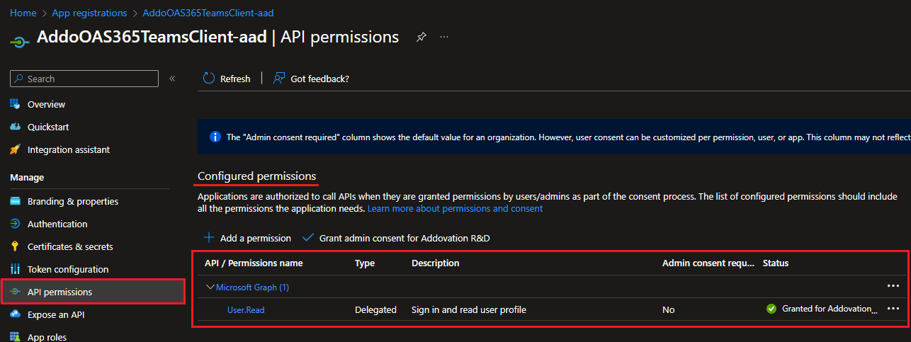The height and width of the screenshot is (342, 911).
Task: Click the plus icon to add permission
Action: pos(209,238)
